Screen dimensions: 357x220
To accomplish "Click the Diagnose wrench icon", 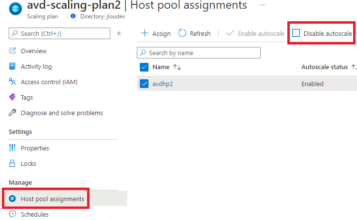I will pyautogui.click(x=12, y=113).
